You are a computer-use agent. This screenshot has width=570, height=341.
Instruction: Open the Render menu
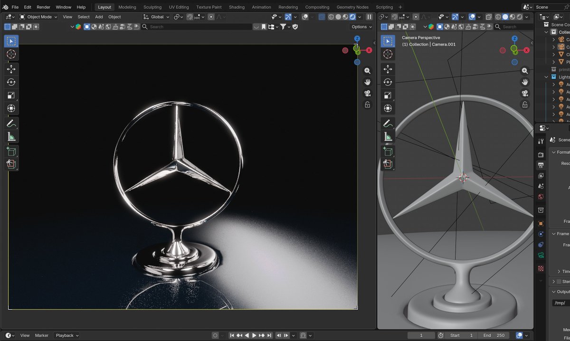point(43,7)
